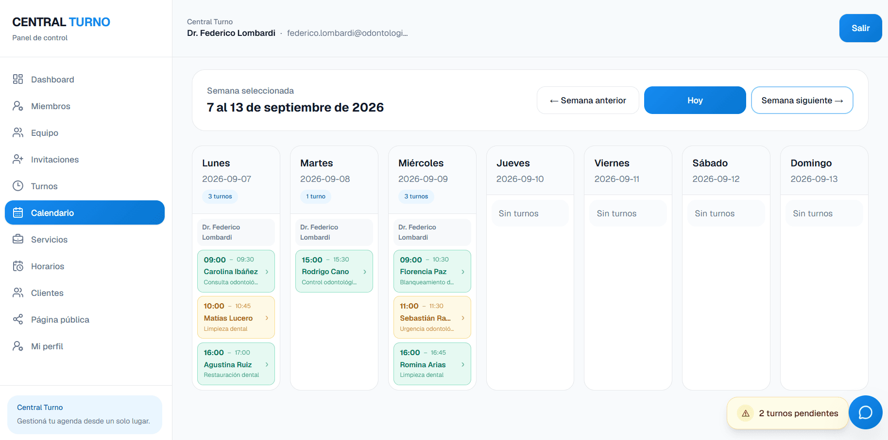
Task: Click the Página pública share icon
Action: (18, 319)
